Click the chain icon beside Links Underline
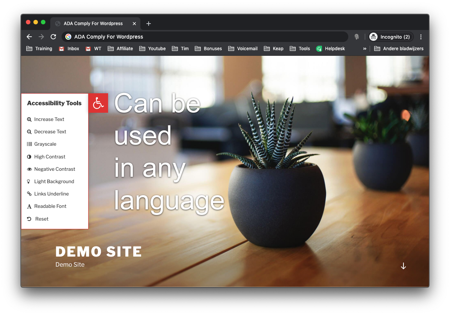Screen dimensions: 450x315 [x=29, y=194]
